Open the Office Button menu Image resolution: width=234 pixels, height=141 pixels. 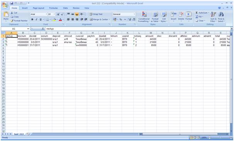pyautogui.click(x=5, y=5)
